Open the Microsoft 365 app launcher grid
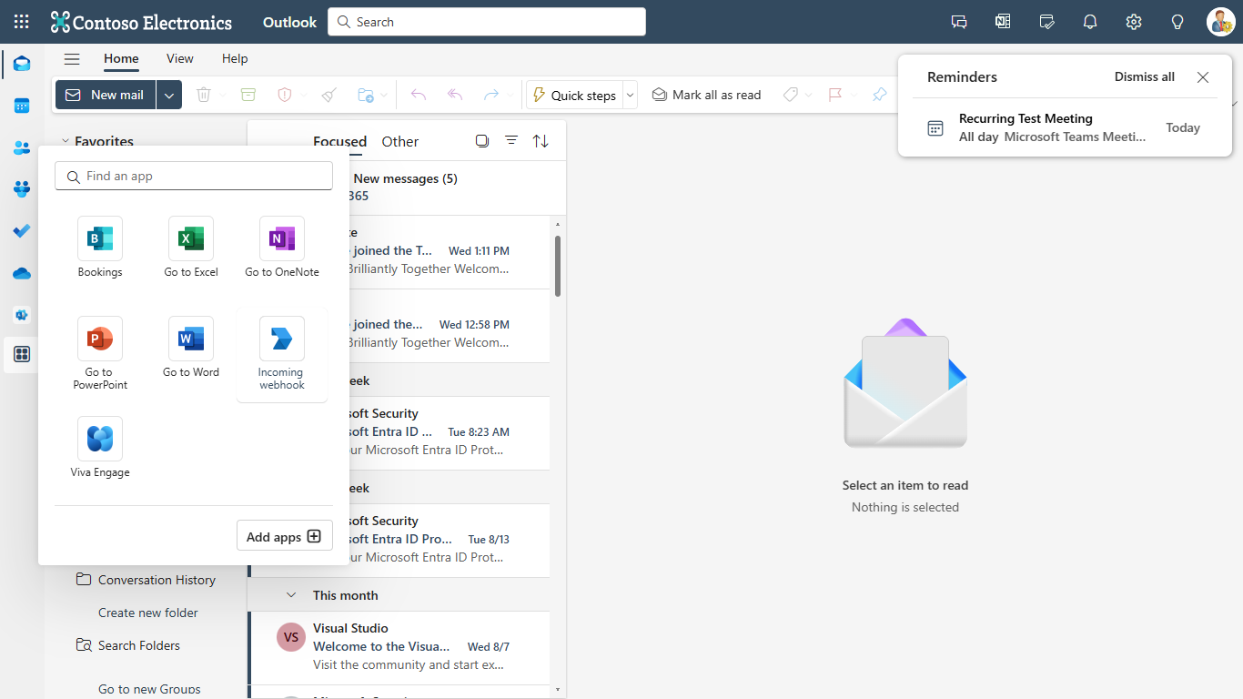 point(22,22)
